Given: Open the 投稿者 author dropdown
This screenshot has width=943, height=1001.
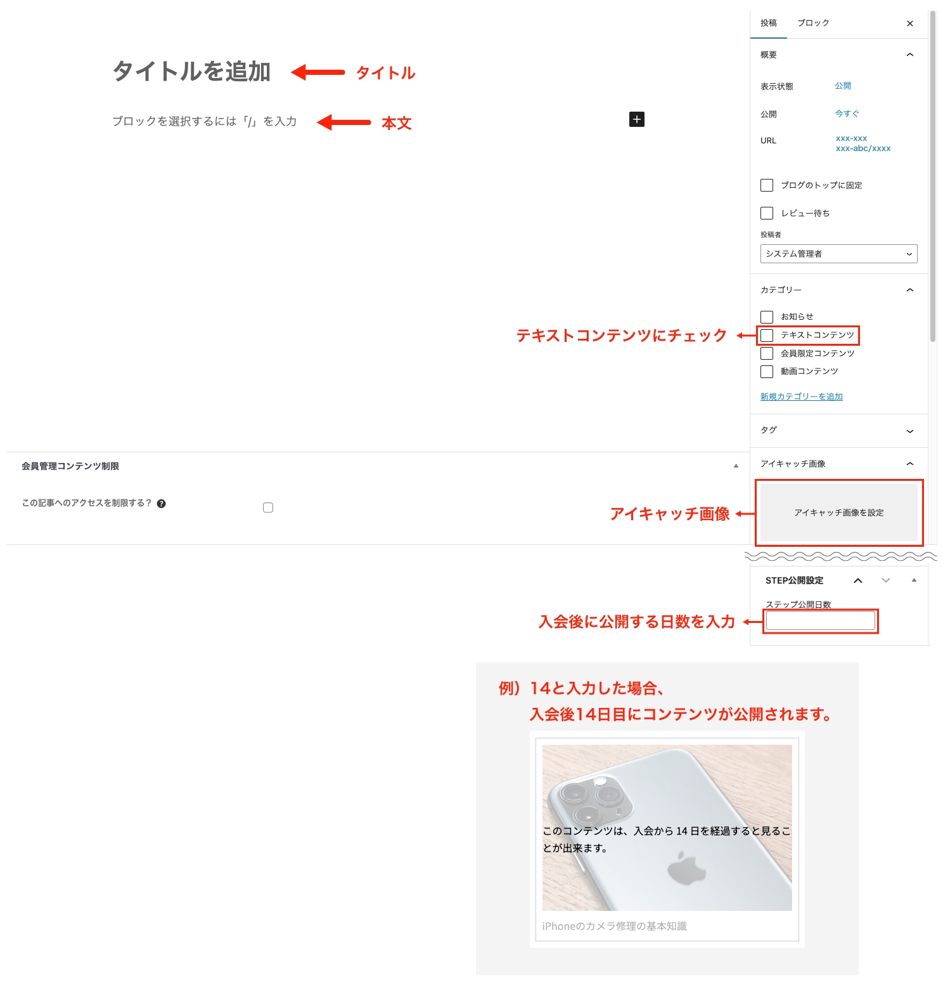Looking at the screenshot, I should coord(838,254).
